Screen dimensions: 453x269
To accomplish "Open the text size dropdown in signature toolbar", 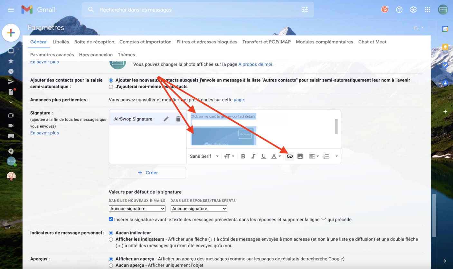I will click(x=229, y=156).
